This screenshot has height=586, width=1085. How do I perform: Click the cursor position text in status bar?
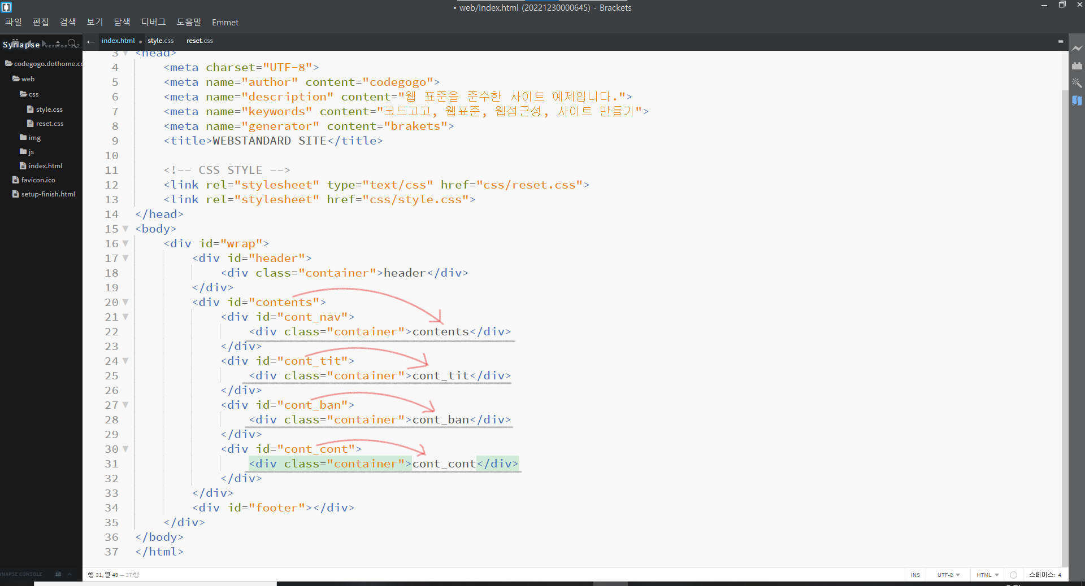pyautogui.click(x=113, y=575)
